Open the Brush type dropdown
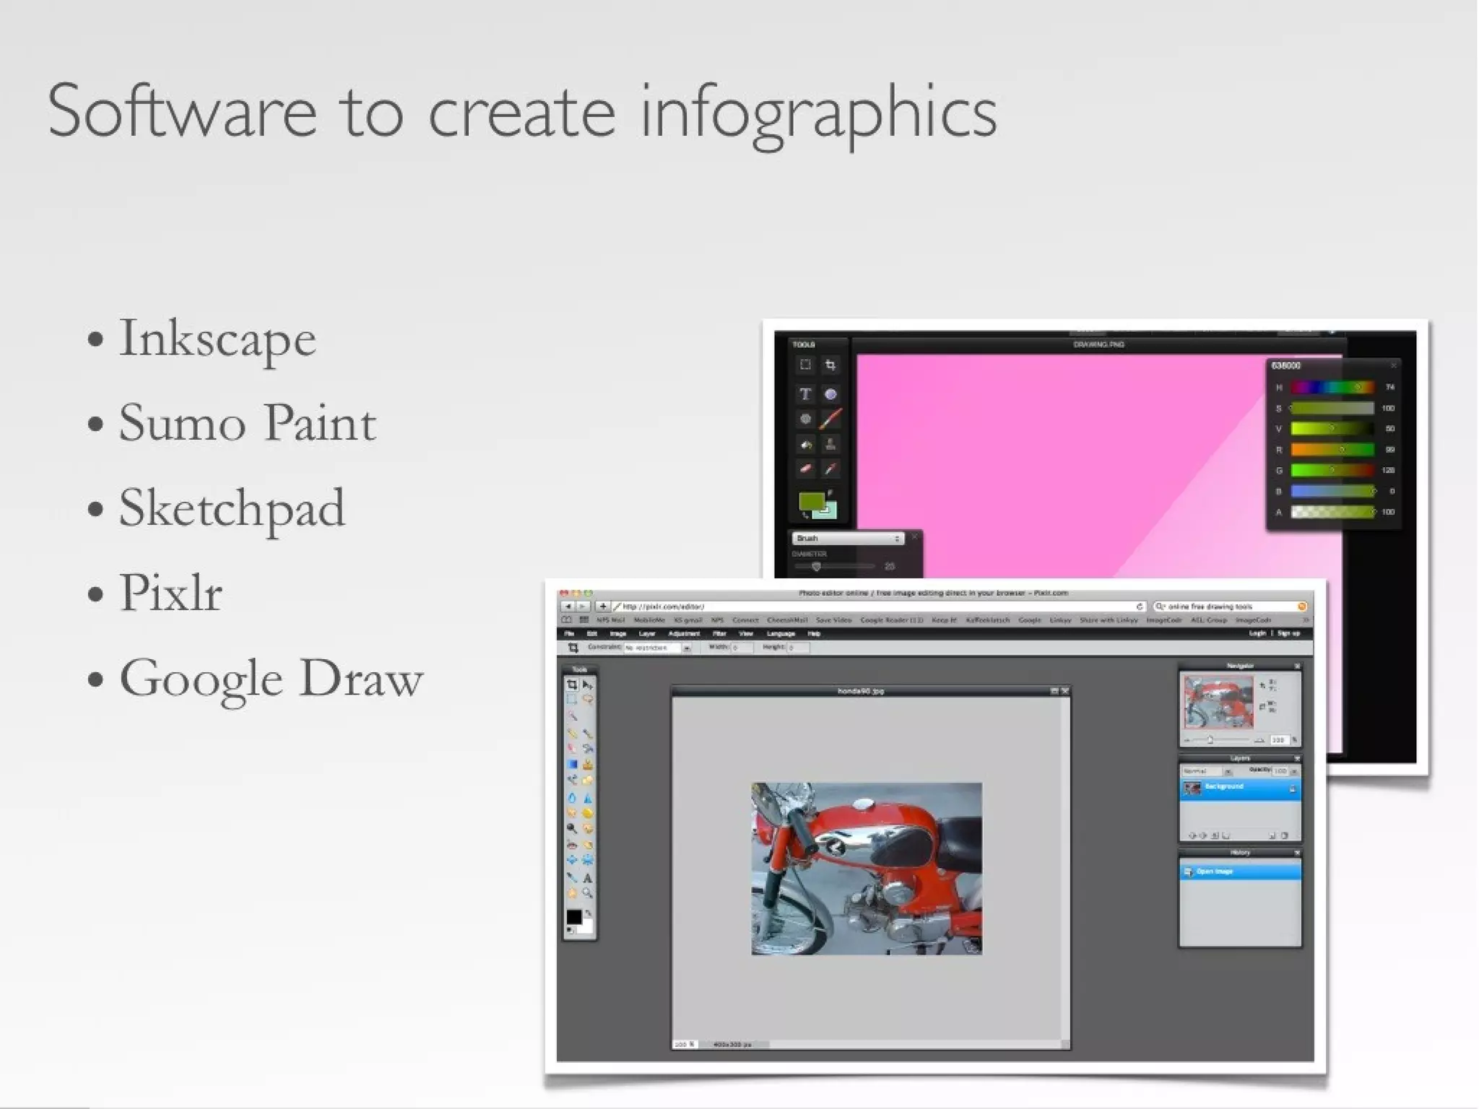Image resolution: width=1479 pixels, height=1109 pixels. pyautogui.click(x=848, y=539)
